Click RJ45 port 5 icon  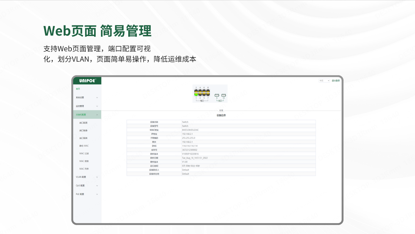coord(204,94)
